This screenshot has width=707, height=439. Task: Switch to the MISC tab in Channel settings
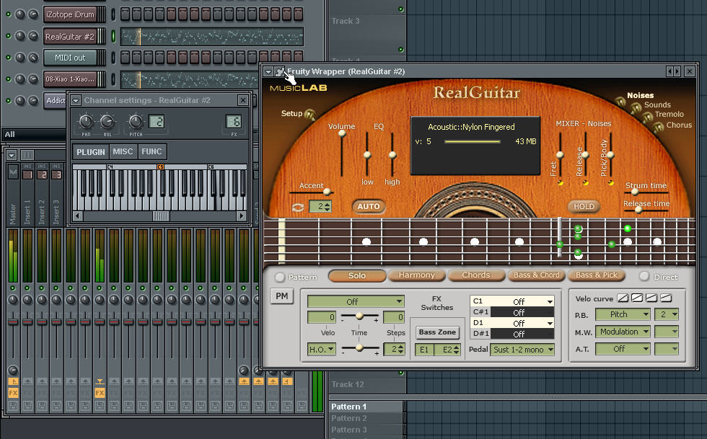(123, 151)
